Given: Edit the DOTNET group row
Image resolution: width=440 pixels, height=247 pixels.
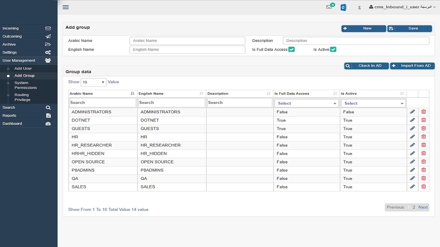Looking at the screenshot, I should pos(412,120).
